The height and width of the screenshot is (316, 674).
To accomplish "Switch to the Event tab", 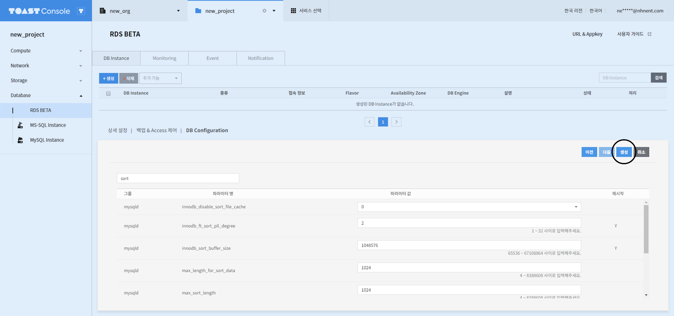I will point(213,58).
